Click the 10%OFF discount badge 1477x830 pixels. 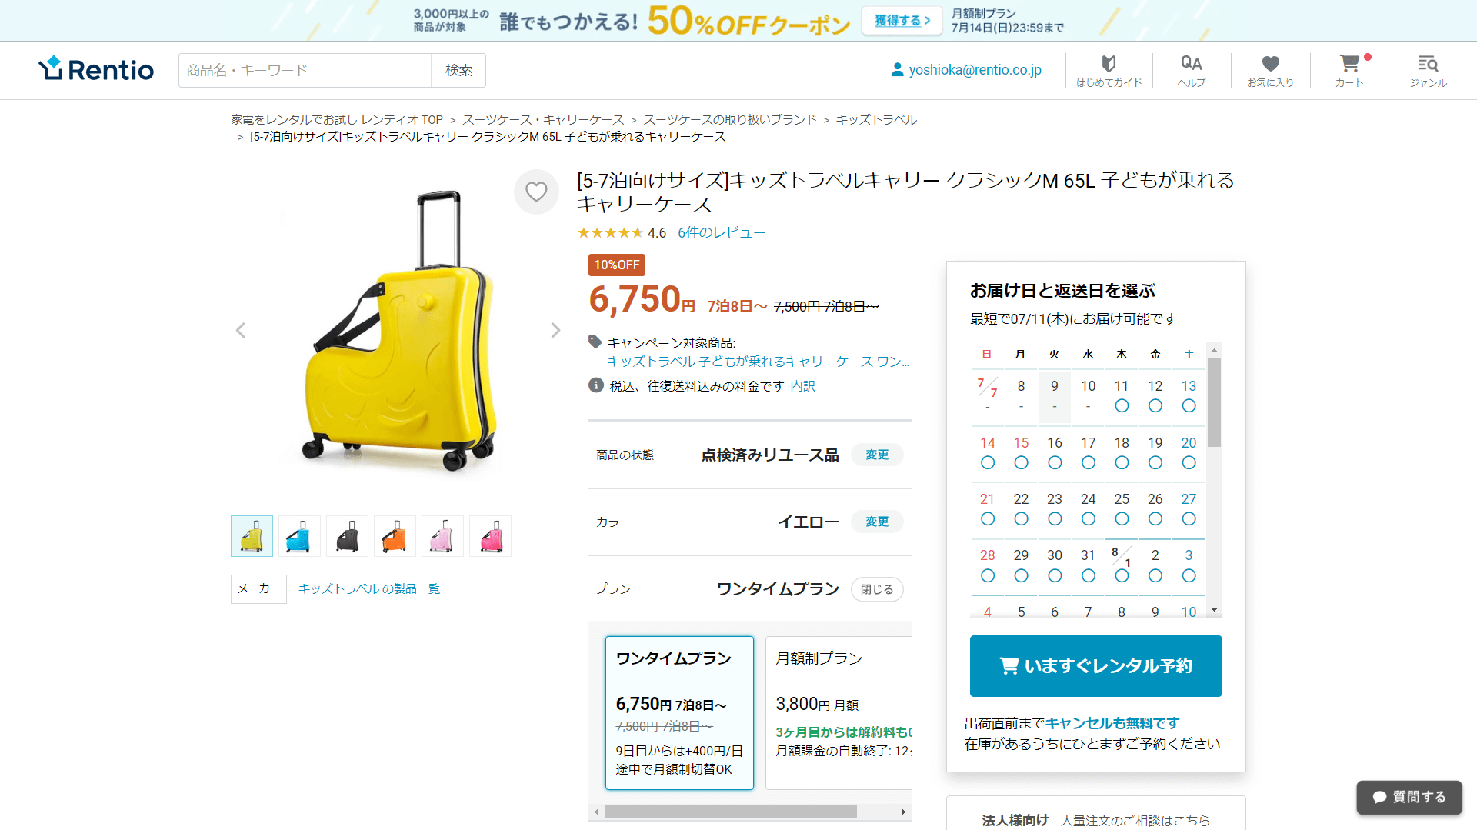pyautogui.click(x=616, y=265)
